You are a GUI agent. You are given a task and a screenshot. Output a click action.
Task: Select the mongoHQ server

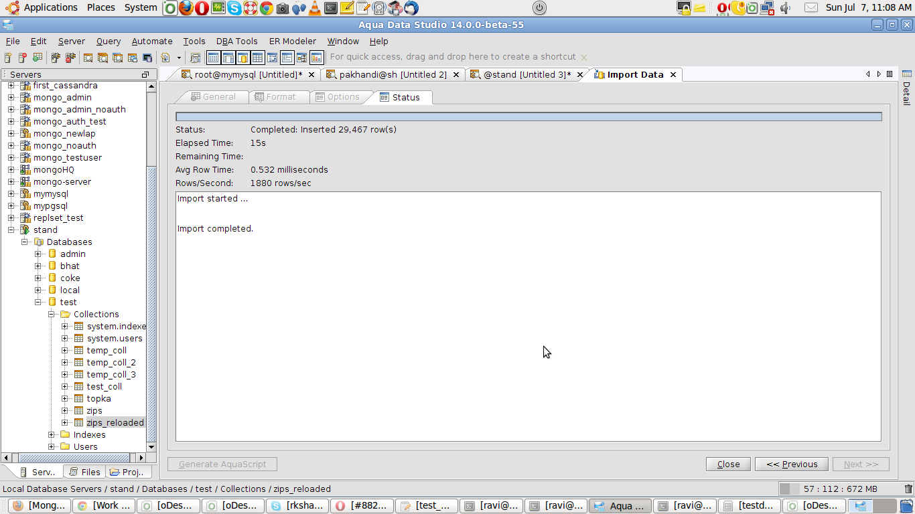pyautogui.click(x=54, y=169)
